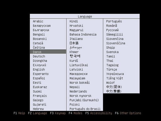Choose Nederlands language
Image resolution: width=161 pixels, height=121 pixels.
[78, 92]
